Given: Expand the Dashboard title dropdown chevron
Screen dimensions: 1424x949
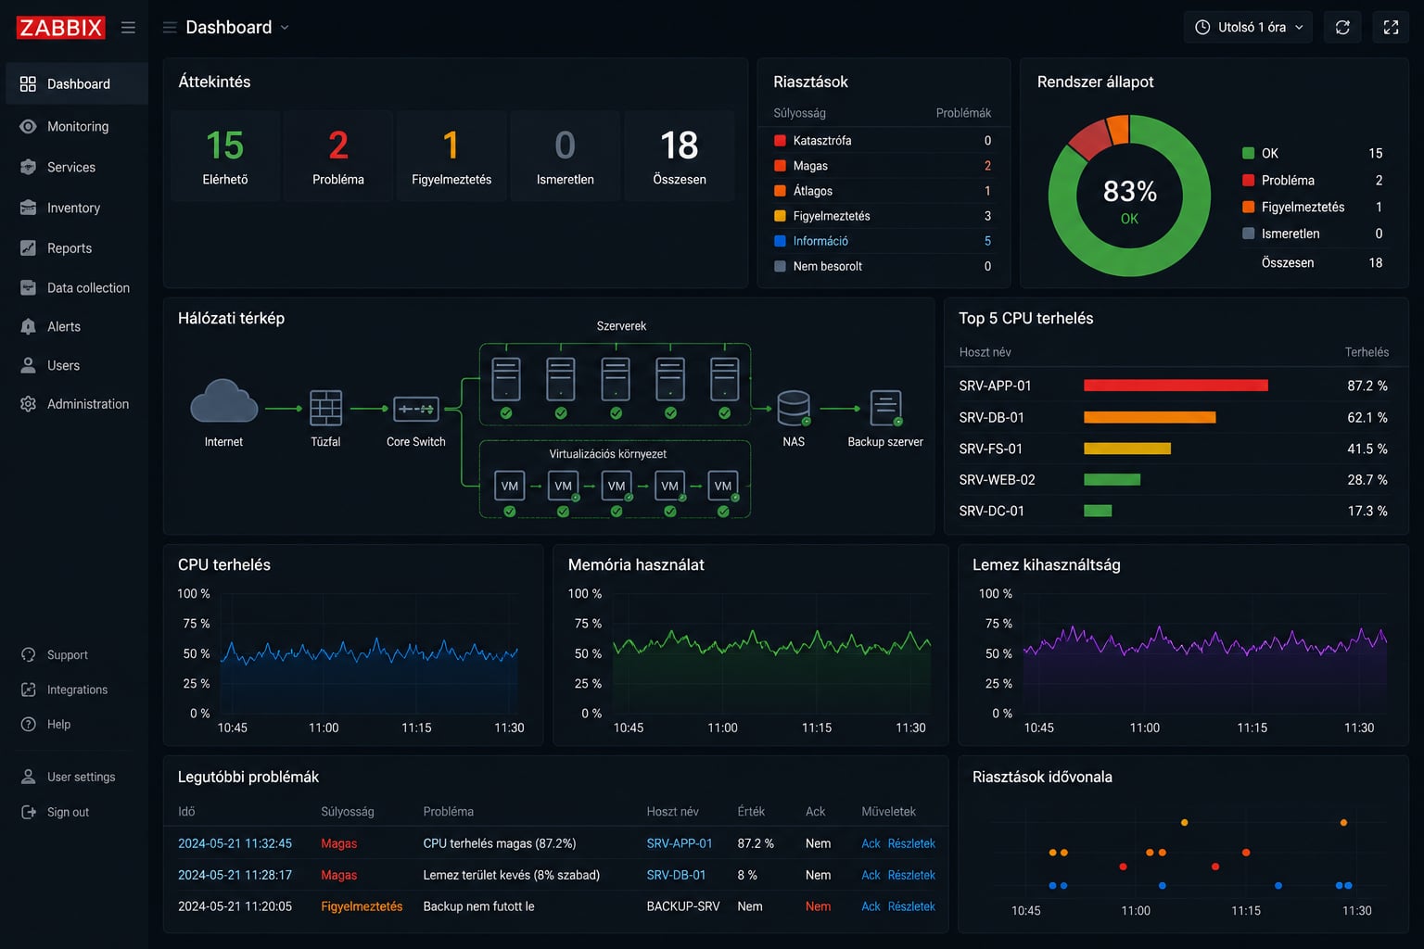Looking at the screenshot, I should pos(285,28).
